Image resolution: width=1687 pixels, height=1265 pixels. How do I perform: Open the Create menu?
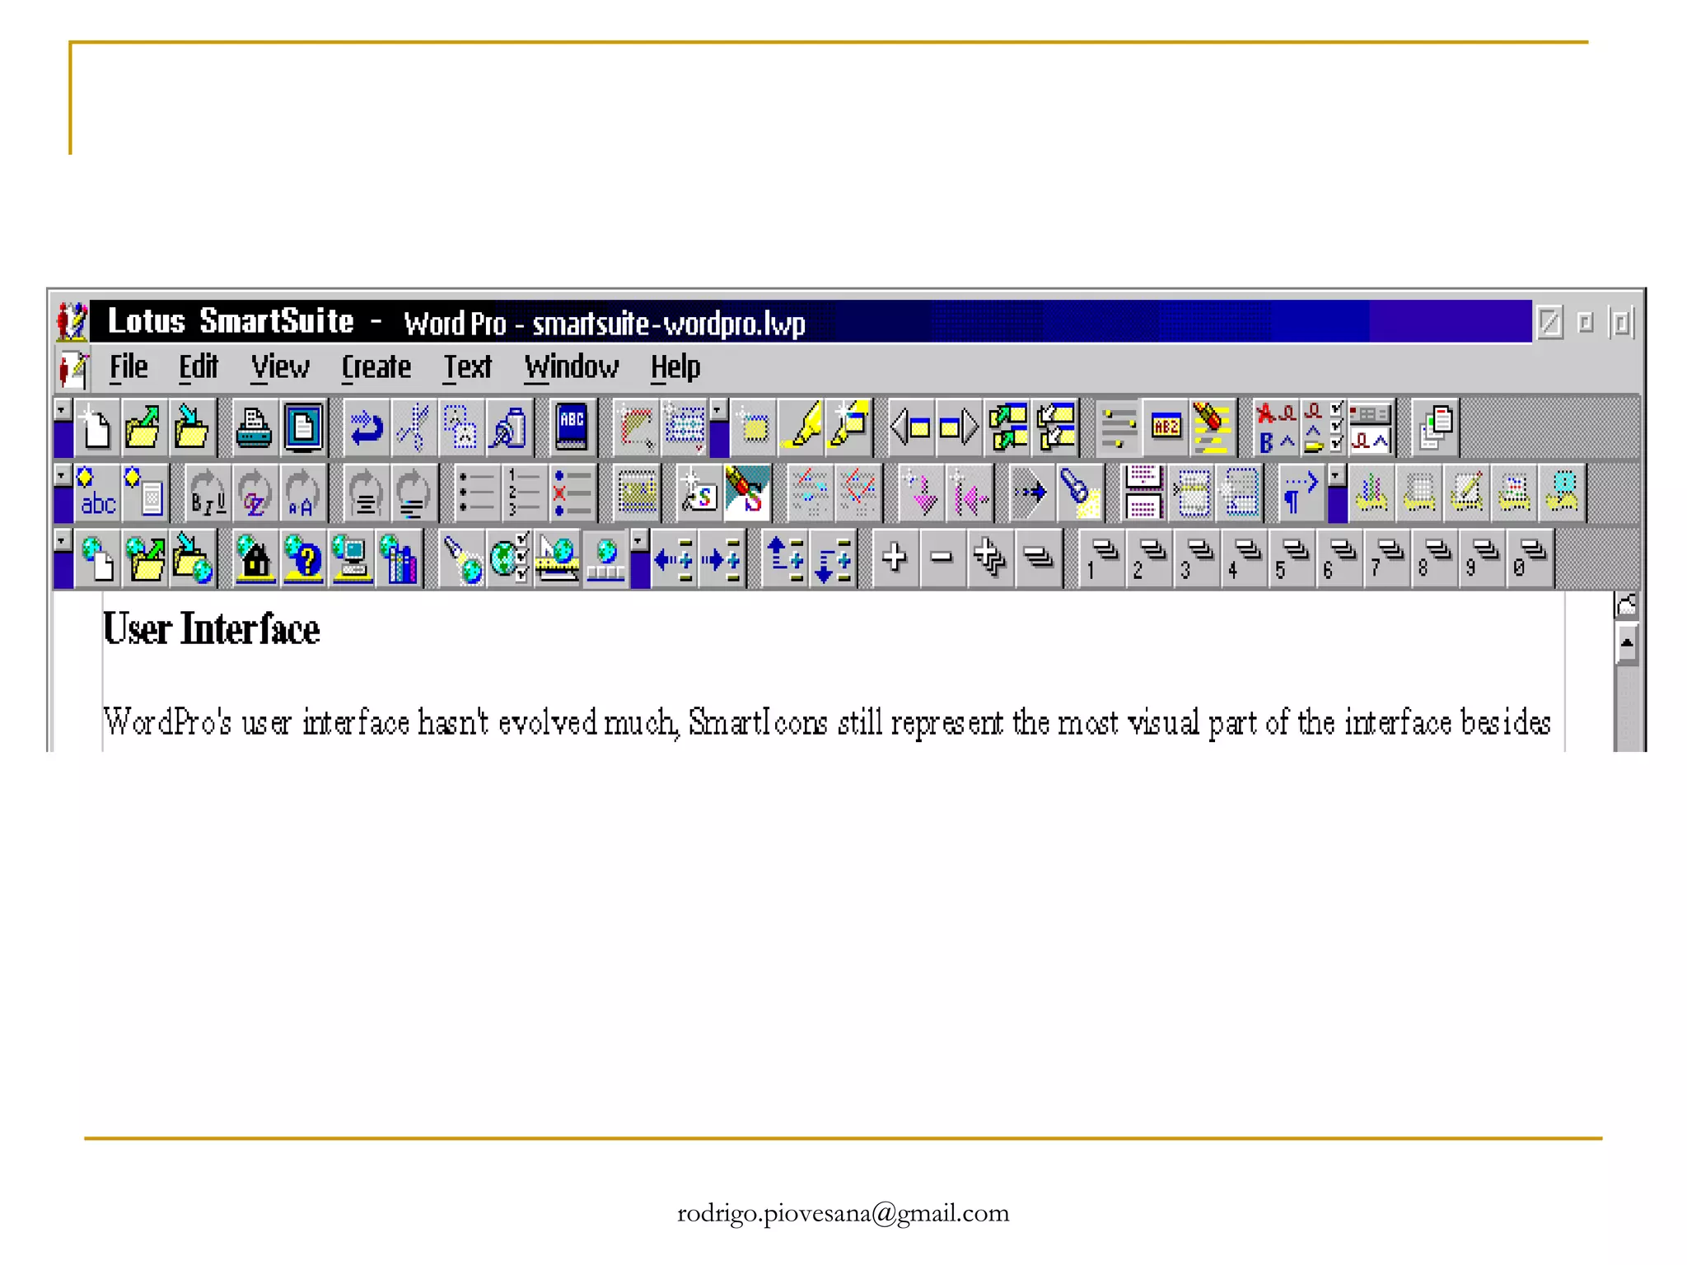(376, 367)
